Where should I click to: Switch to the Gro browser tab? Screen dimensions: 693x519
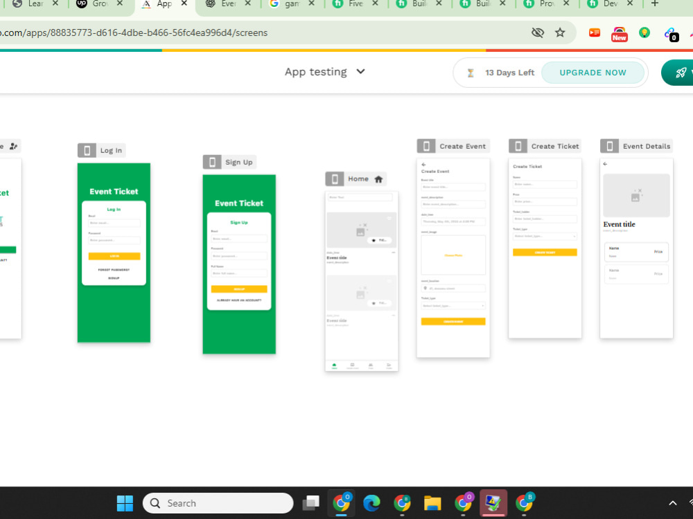(x=100, y=4)
